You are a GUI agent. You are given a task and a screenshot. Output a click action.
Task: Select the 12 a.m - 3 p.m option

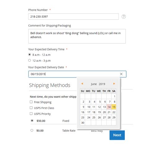29,60
